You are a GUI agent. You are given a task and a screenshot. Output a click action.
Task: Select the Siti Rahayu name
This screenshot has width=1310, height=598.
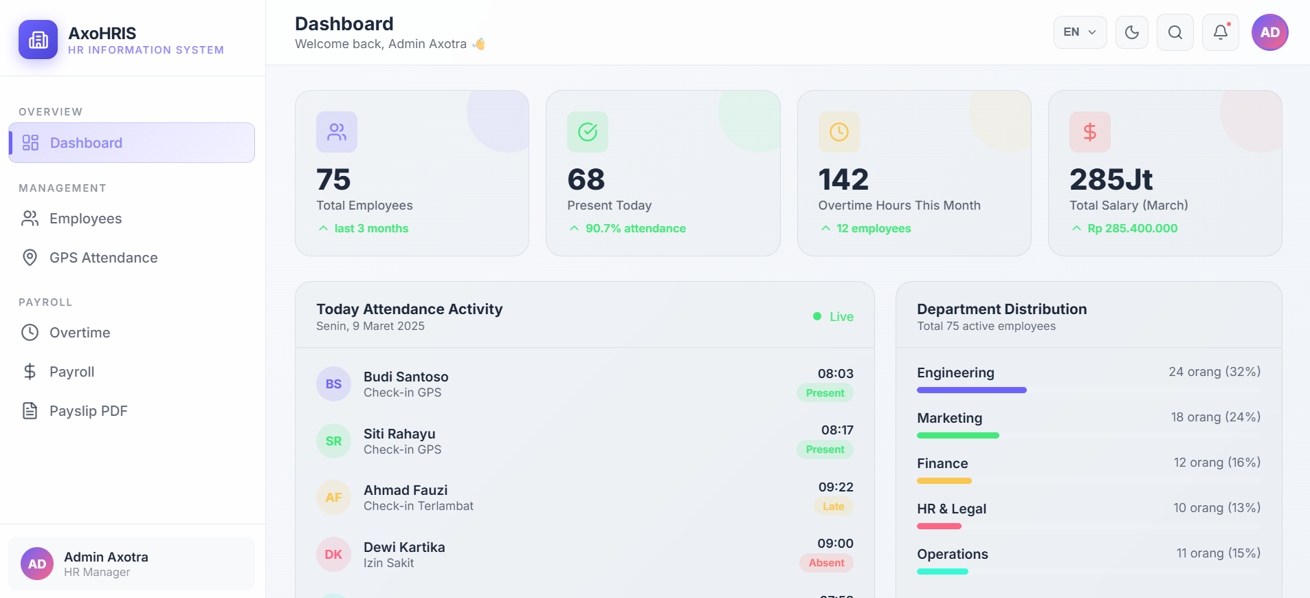(x=399, y=434)
